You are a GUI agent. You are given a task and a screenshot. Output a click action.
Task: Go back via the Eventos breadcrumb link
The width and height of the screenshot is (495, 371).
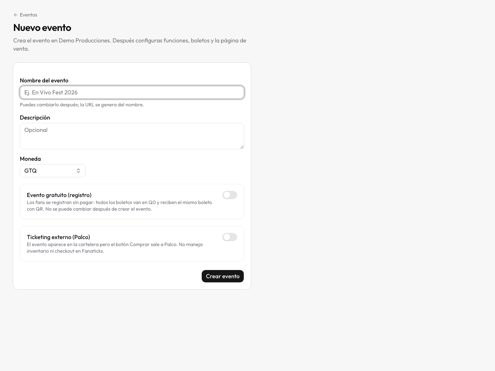click(25, 15)
